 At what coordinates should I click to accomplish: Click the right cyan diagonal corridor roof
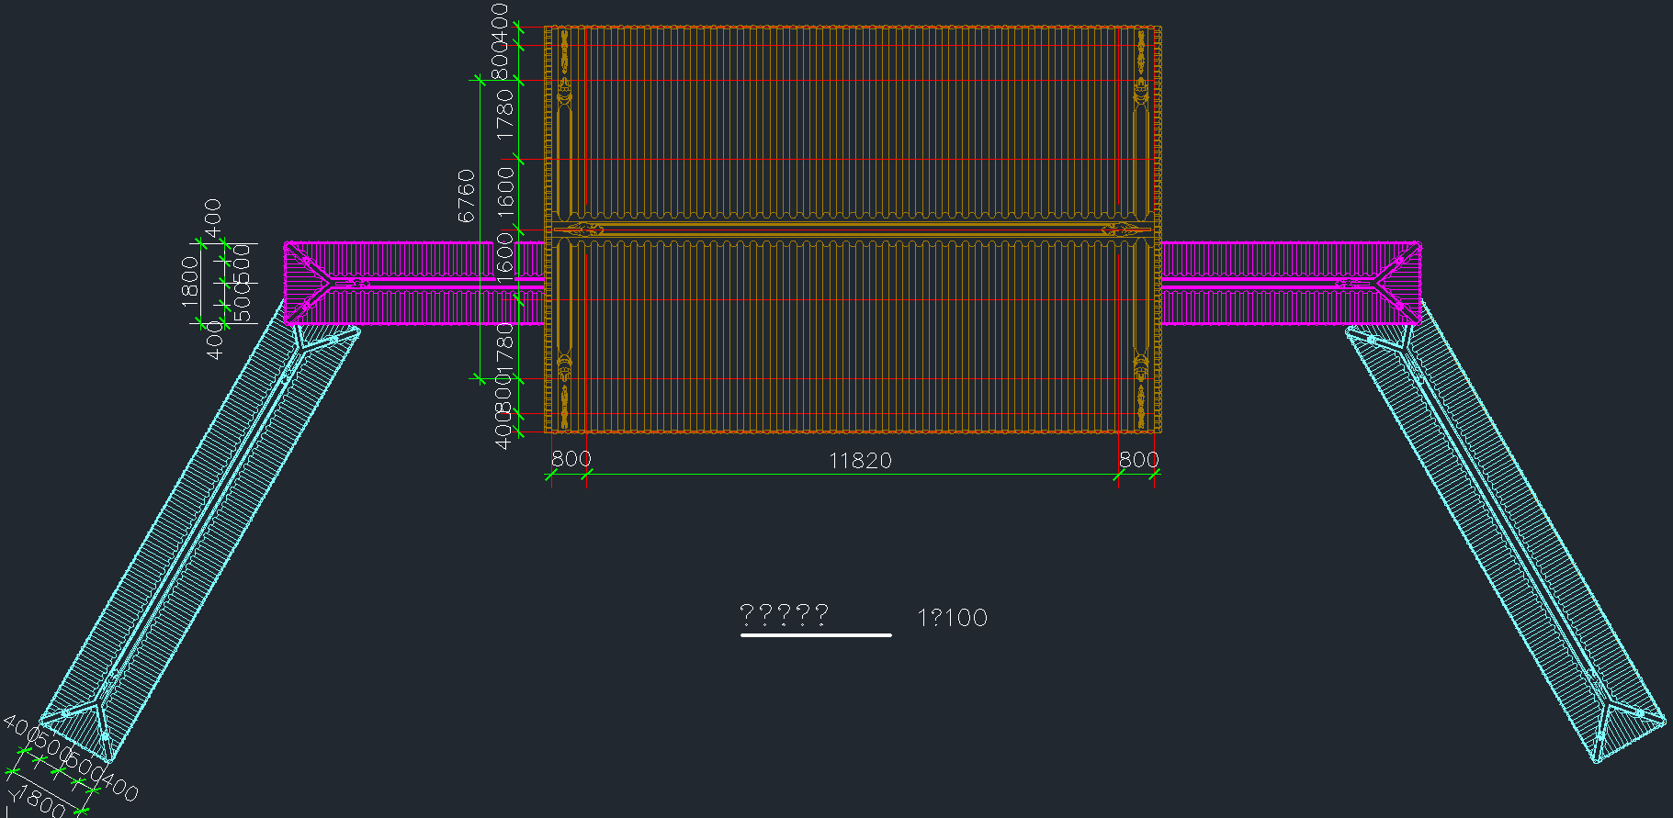(x=1507, y=542)
